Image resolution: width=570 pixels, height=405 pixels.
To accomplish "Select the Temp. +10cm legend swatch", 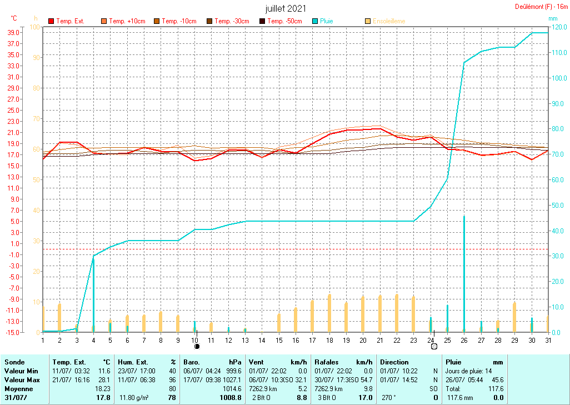I will (x=104, y=21).
